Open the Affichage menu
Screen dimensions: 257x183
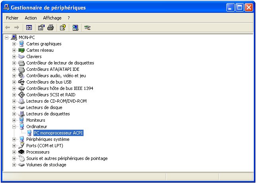pos(52,18)
